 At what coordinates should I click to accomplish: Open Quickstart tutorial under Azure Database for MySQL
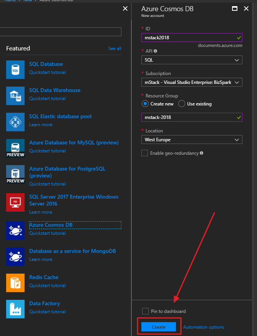click(x=48, y=150)
